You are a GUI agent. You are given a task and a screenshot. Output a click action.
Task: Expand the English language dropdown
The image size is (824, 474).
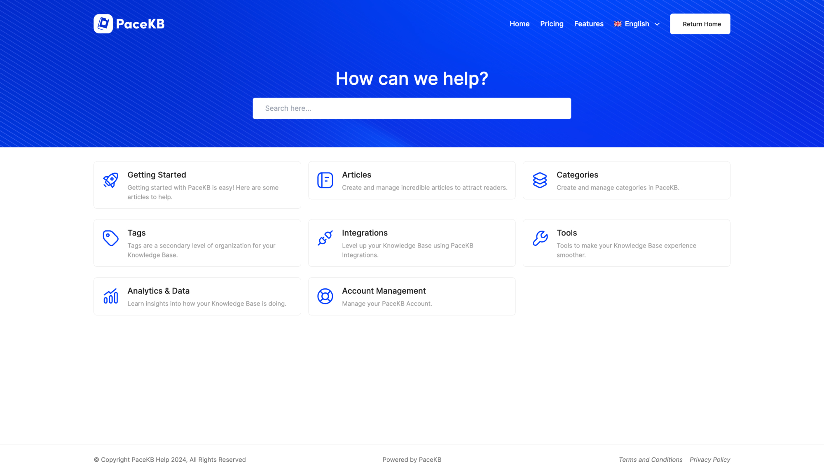637,24
